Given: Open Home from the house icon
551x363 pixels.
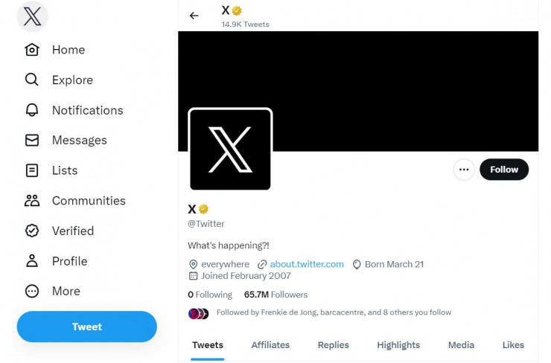Looking at the screenshot, I should coord(32,50).
